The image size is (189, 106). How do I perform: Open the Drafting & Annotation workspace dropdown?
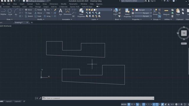[38, 1]
